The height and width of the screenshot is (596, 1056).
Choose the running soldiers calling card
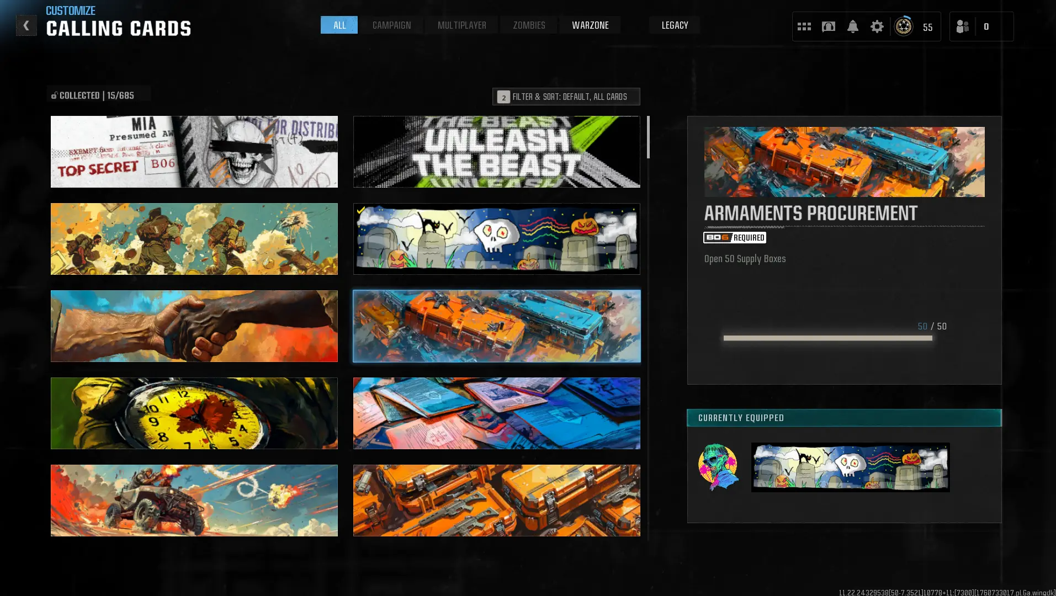[194, 239]
